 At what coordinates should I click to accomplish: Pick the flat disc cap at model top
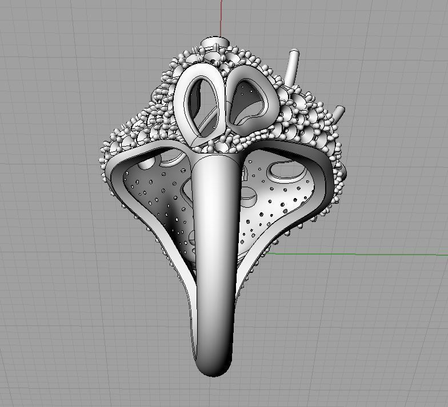215,43
